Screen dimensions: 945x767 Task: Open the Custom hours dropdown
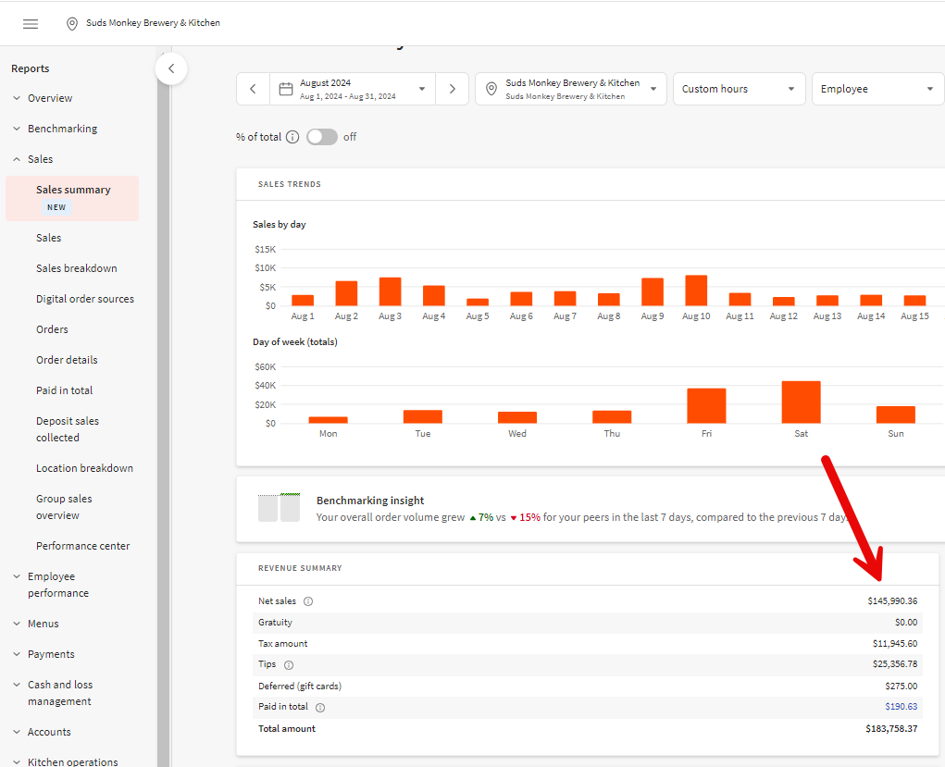pyautogui.click(x=738, y=89)
